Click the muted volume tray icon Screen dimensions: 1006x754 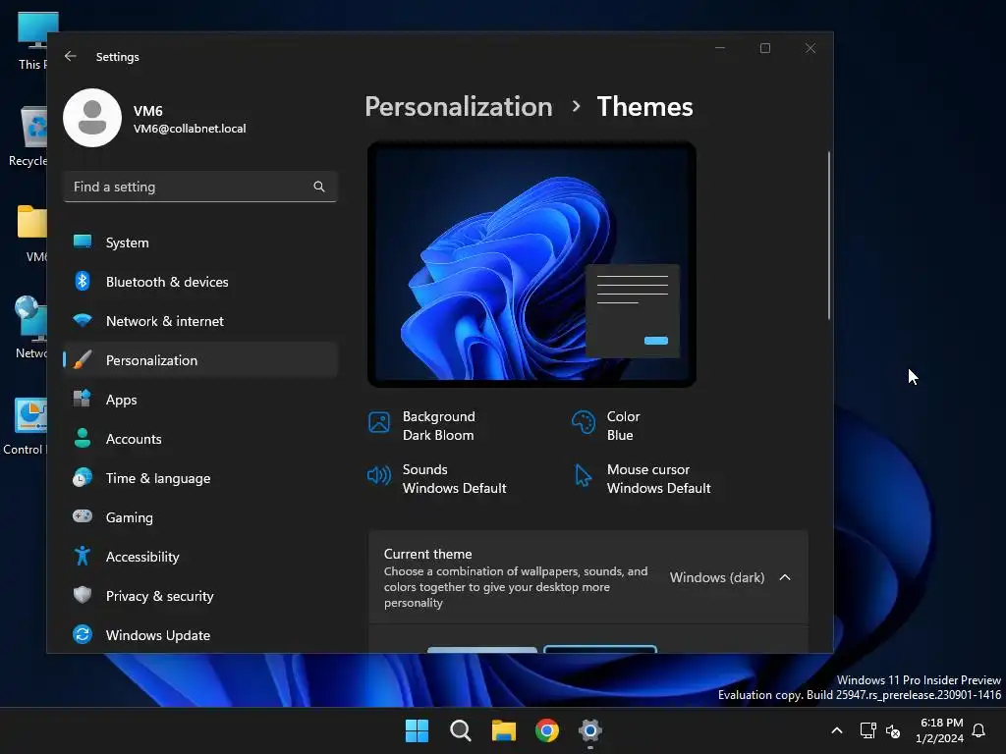(x=893, y=730)
